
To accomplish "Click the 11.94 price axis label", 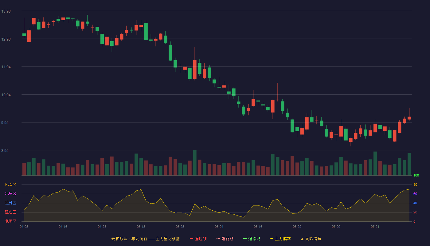I will coord(6,67).
